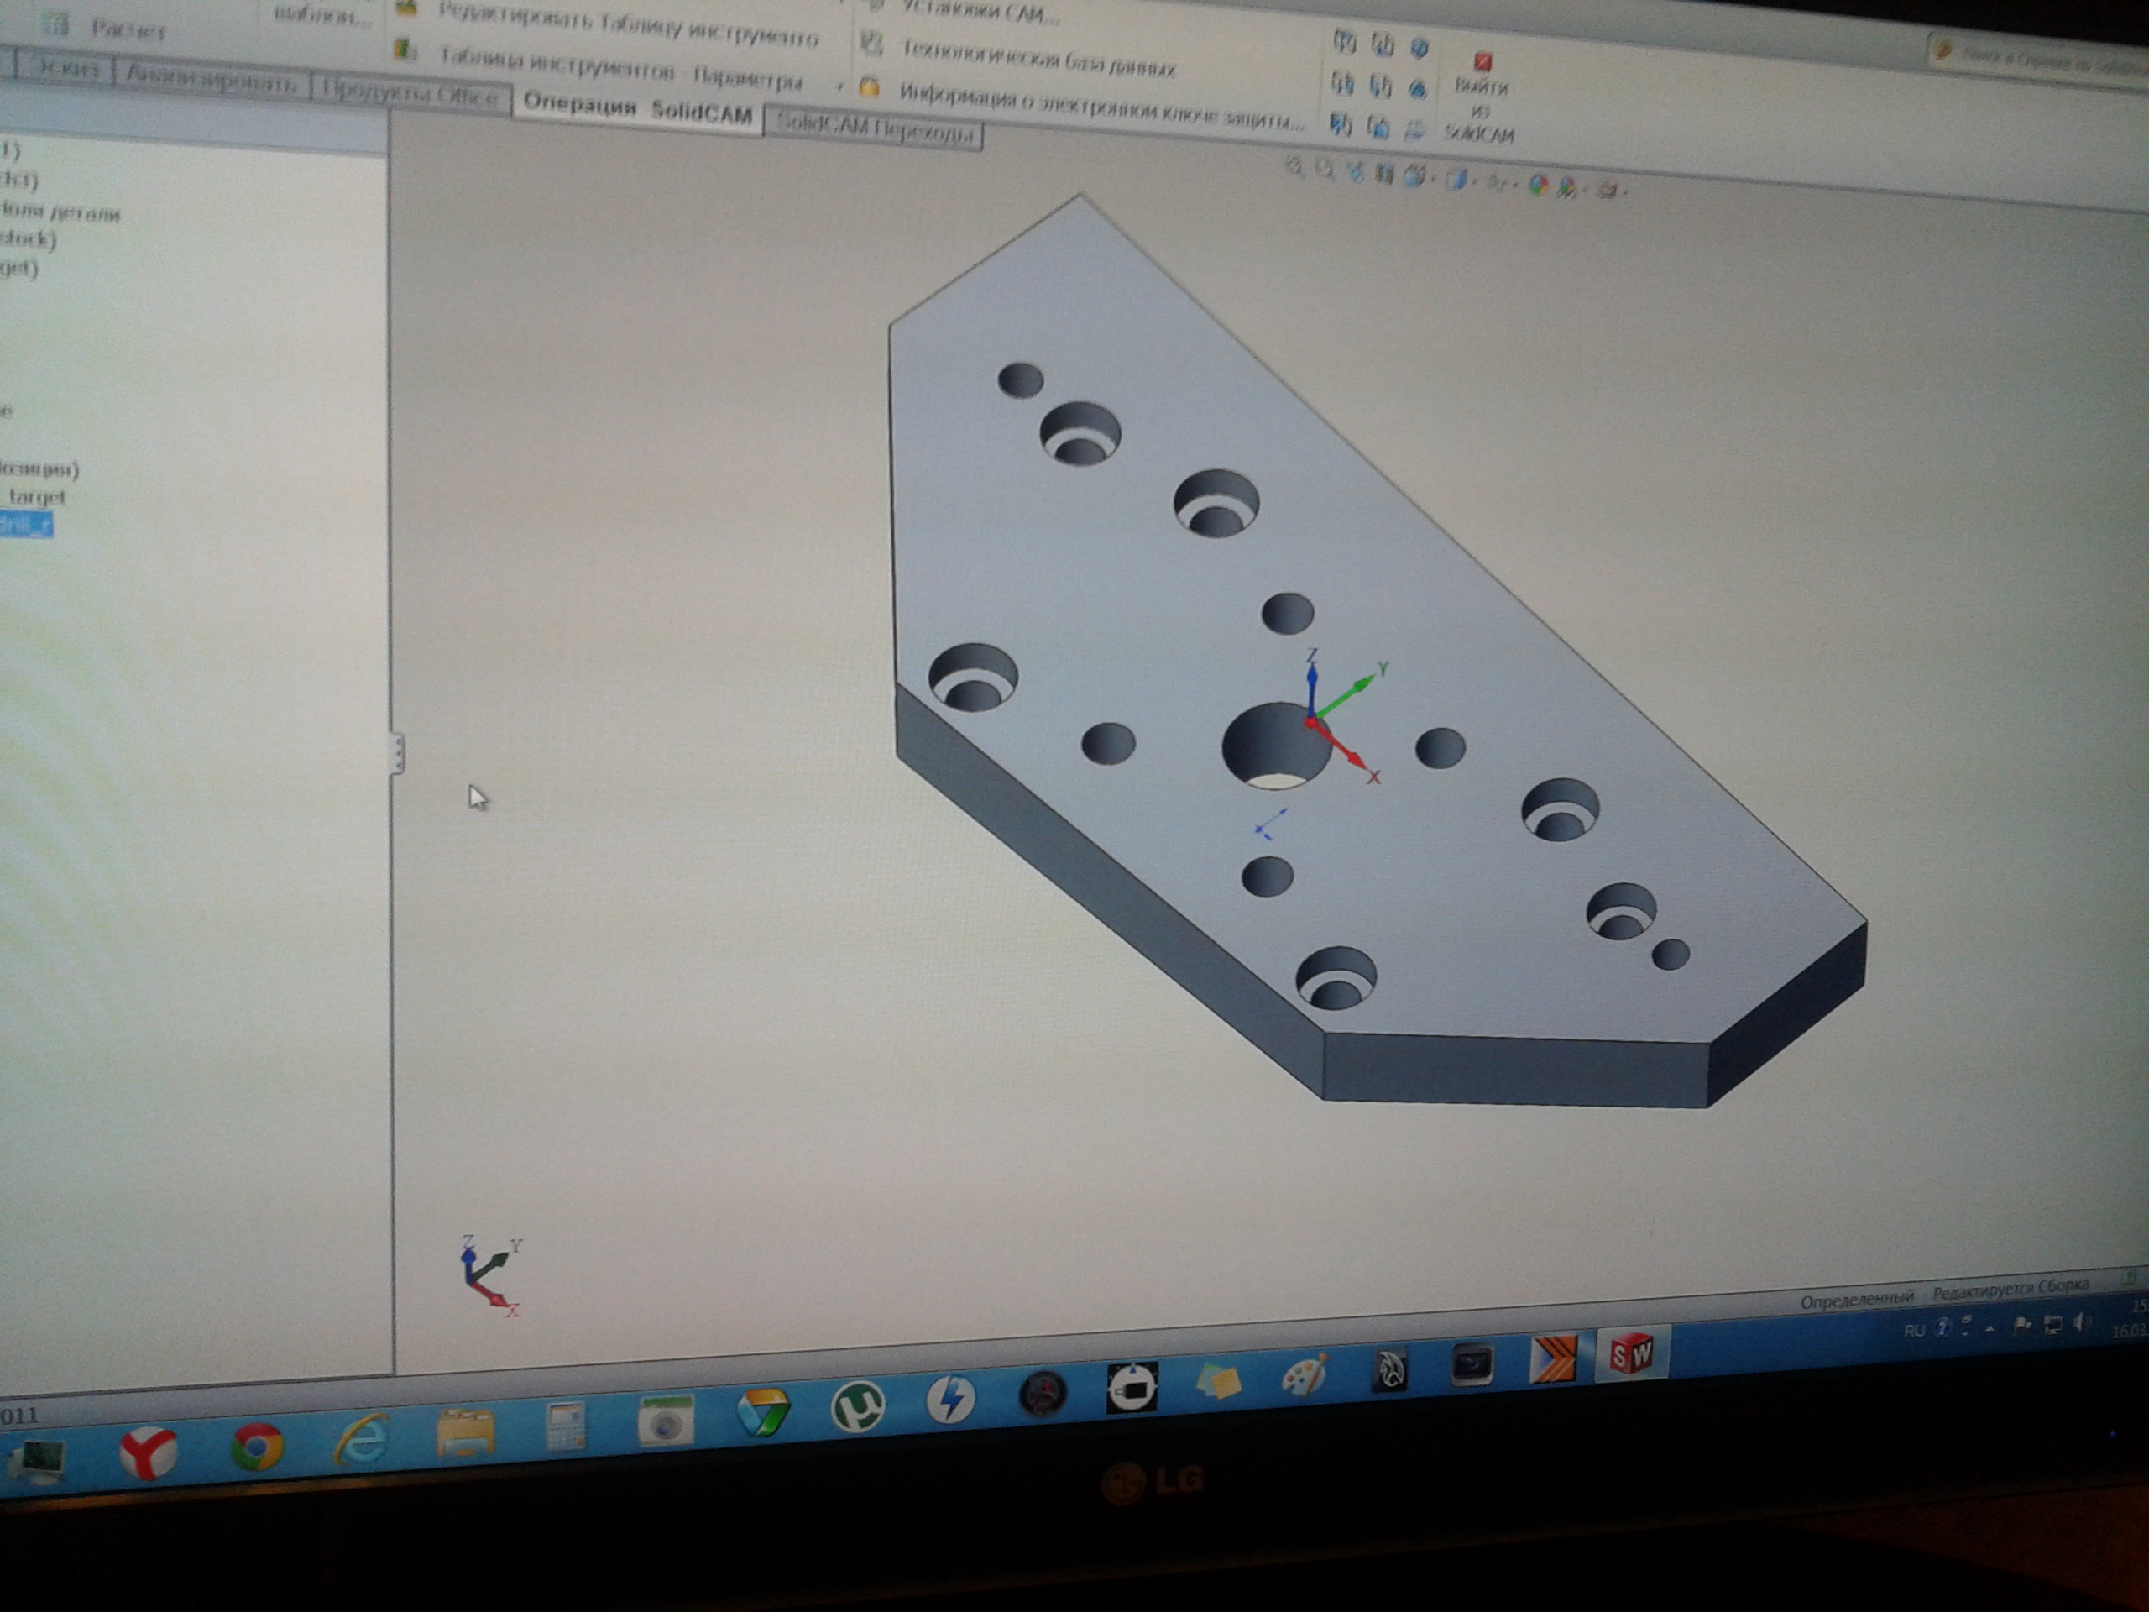Click the edit appearance color ball icon
The width and height of the screenshot is (2149, 1612).
coord(1537,185)
